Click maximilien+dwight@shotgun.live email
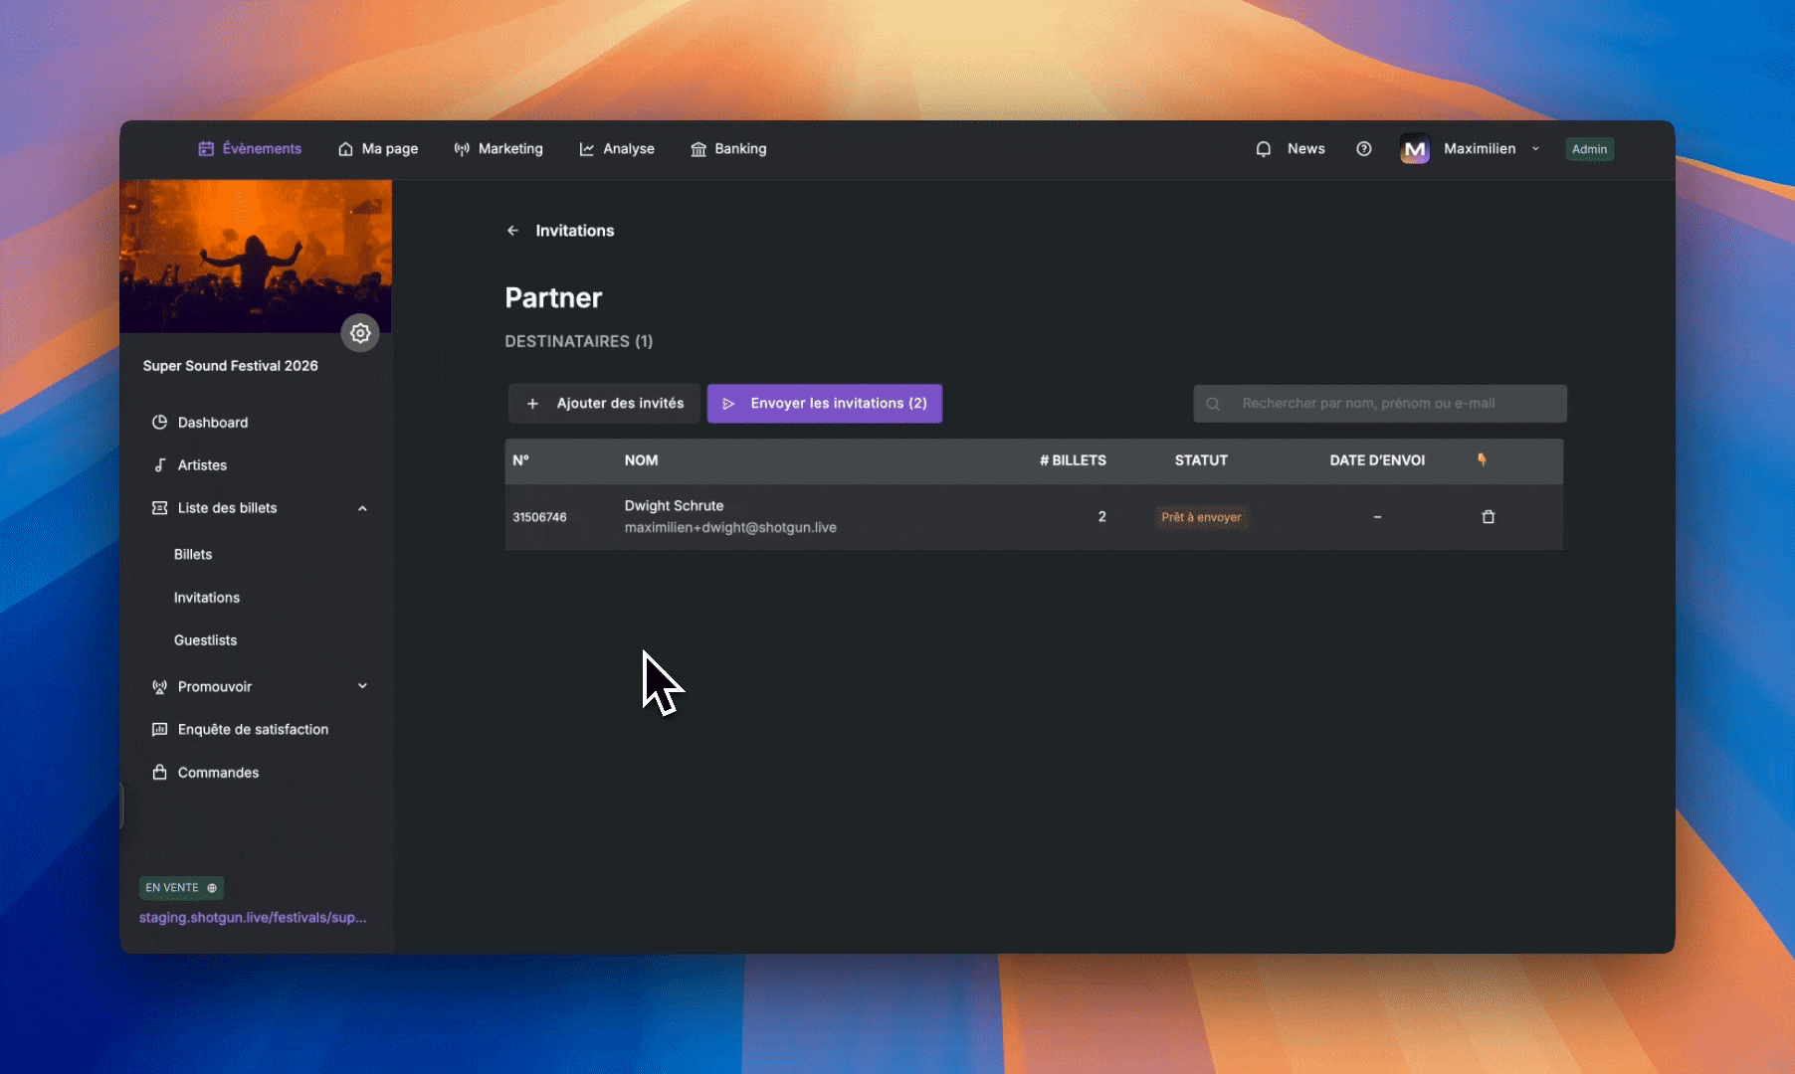Viewport: 1795px width, 1074px height. [x=730, y=527]
